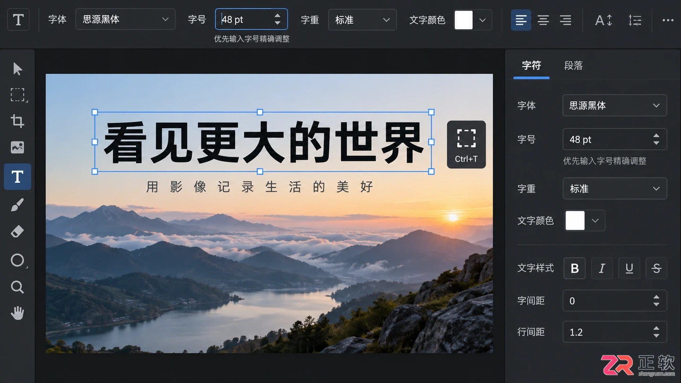Select the ellipse shape tool
The width and height of the screenshot is (681, 383).
point(17,260)
